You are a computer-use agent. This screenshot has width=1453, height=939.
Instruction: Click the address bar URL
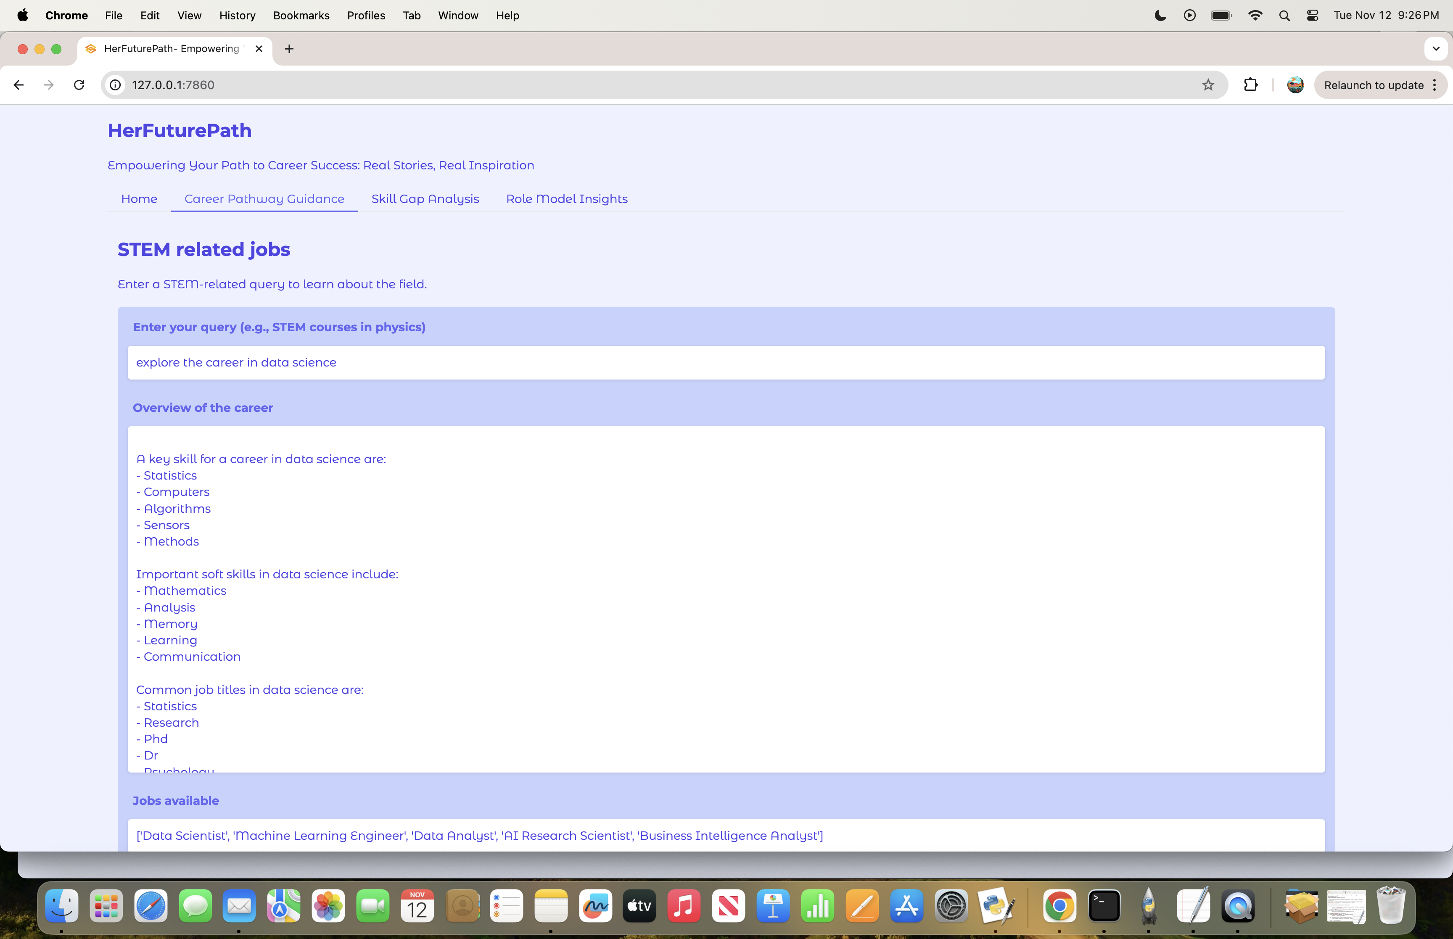click(173, 85)
